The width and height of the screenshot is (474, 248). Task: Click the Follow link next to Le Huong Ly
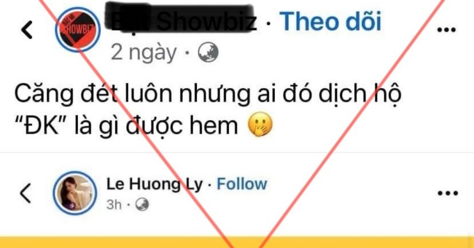click(x=242, y=184)
